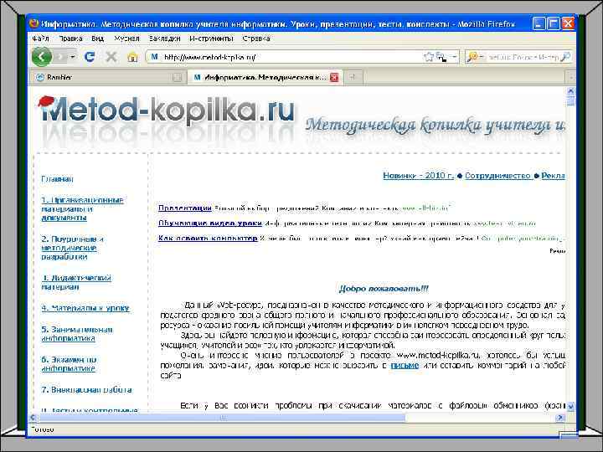Viewport: 603px width, 452px height.
Task: Open the Журнал menu
Action: (x=126, y=39)
